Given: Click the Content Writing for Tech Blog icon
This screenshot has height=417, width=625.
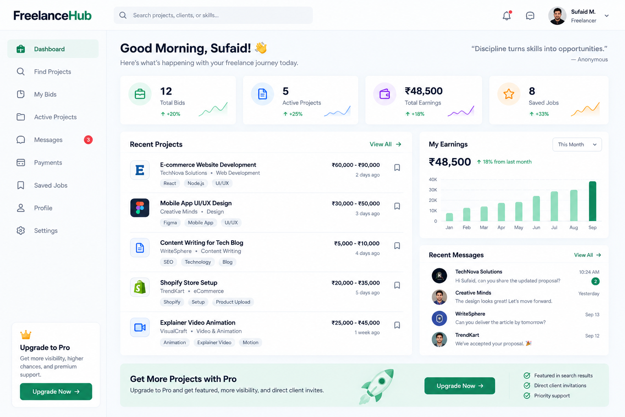Looking at the screenshot, I should point(140,248).
